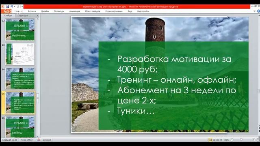Open PowerPoint Help question mark

(258, 11)
